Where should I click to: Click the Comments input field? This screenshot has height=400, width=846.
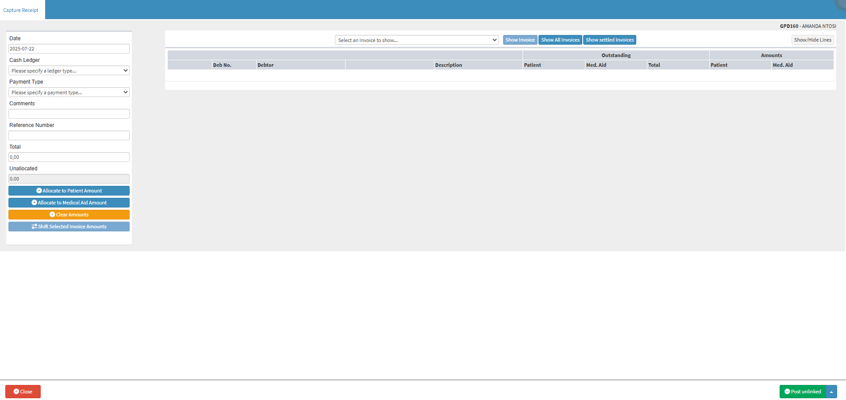(x=69, y=114)
